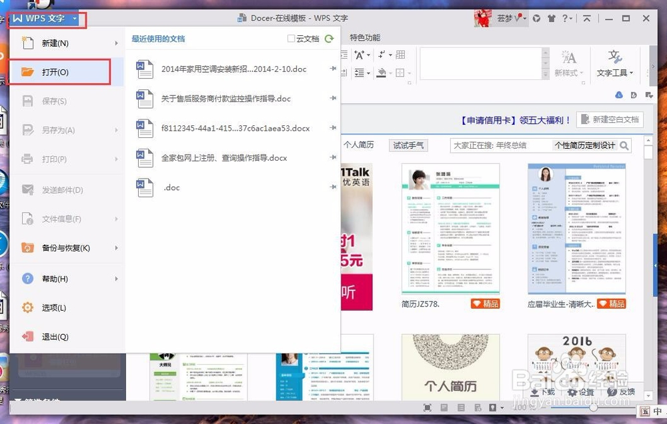Expand the 另存为(A) submenu arrow
Screen dimensions: 667x424
click(116, 130)
